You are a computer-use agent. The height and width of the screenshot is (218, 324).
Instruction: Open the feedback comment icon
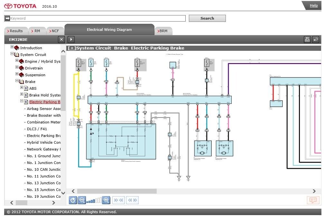(313, 200)
